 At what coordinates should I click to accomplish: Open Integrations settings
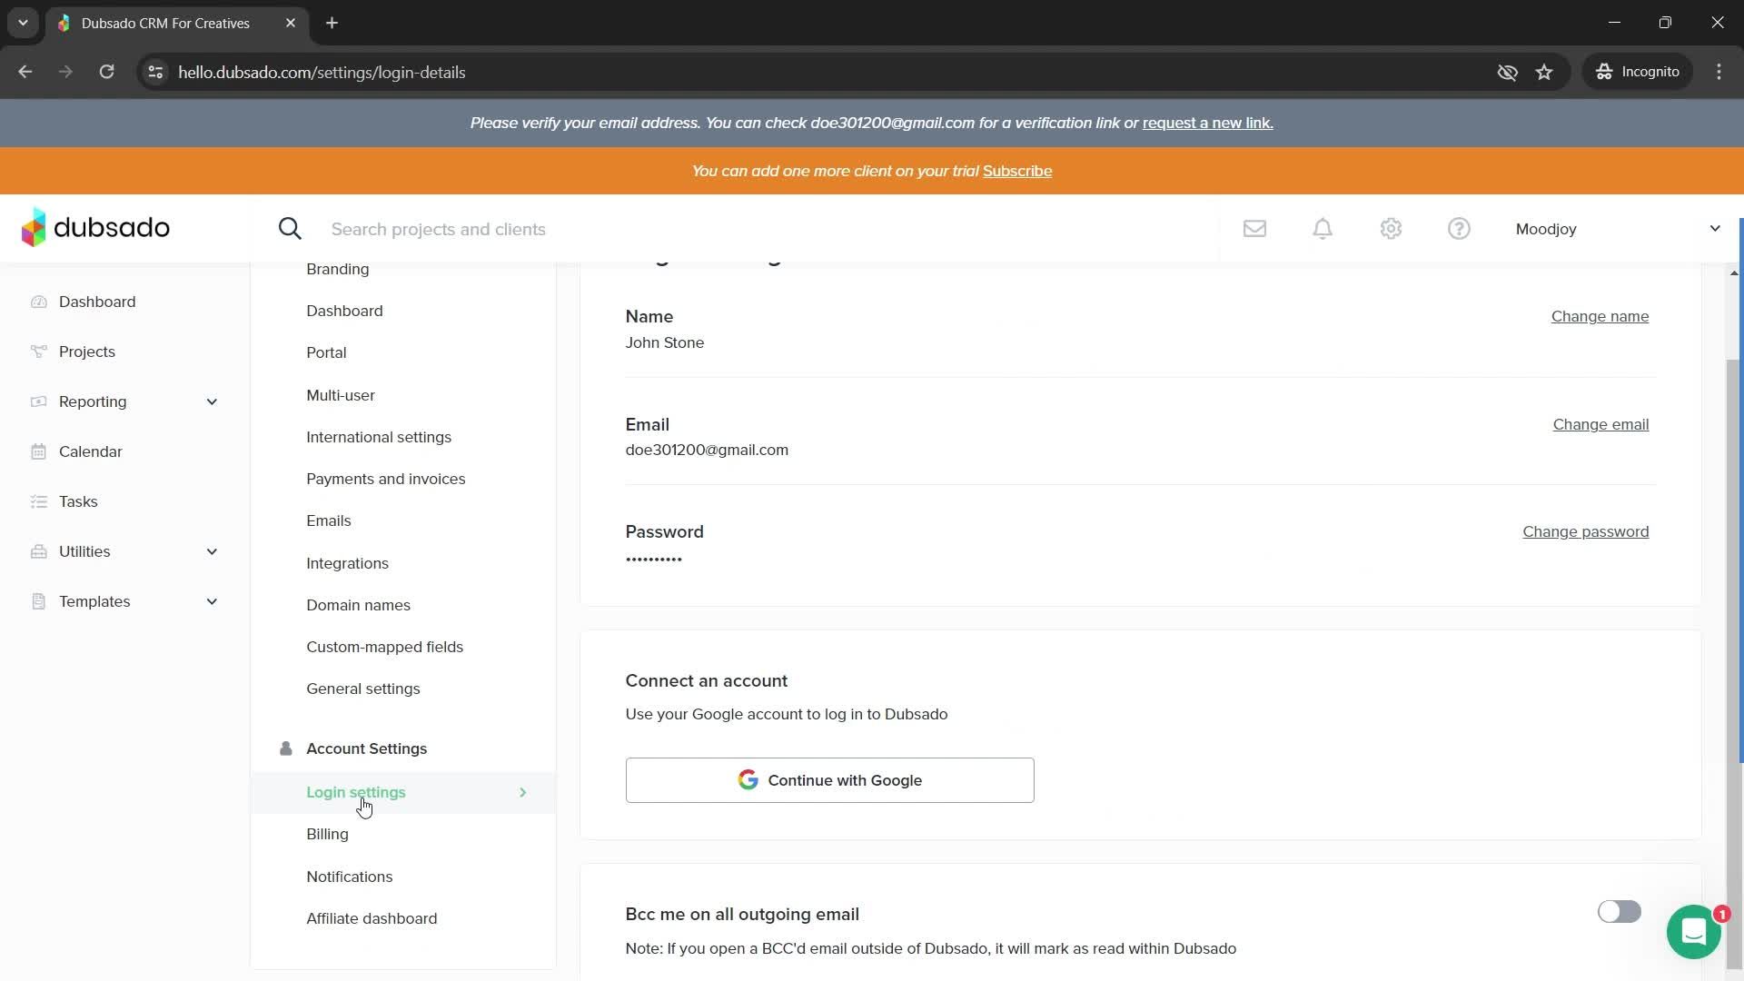347,563
